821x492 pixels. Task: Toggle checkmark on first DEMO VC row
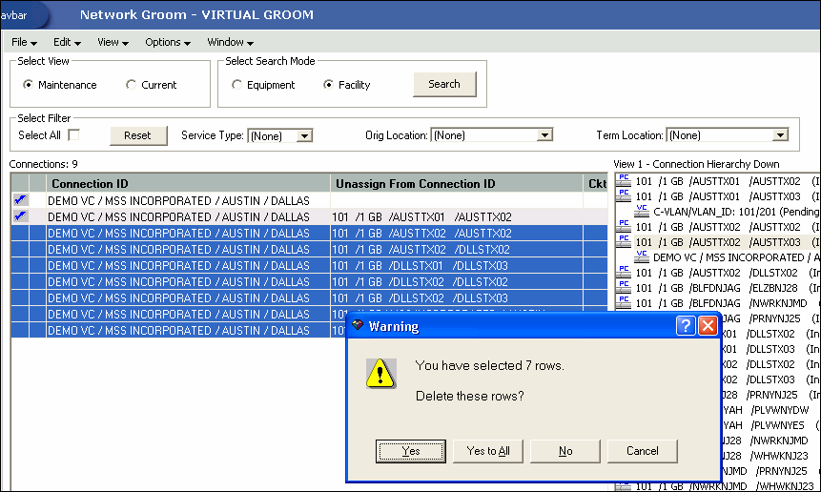click(x=20, y=200)
